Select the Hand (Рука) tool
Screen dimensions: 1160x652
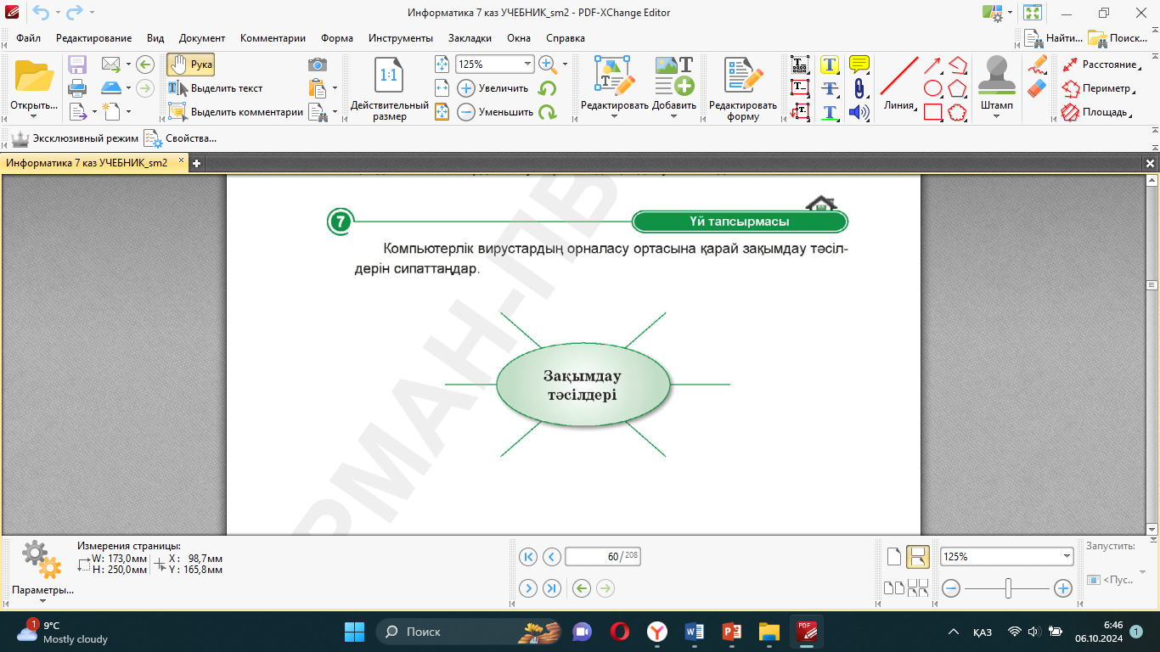coord(190,65)
